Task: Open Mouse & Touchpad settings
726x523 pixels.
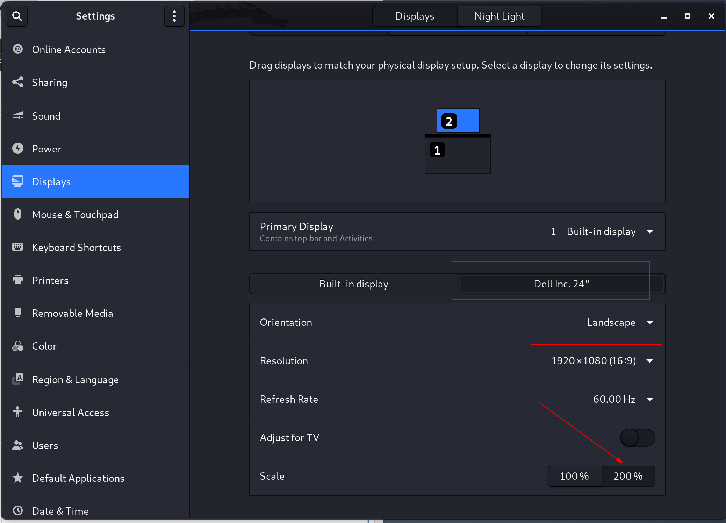Action: [75, 214]
